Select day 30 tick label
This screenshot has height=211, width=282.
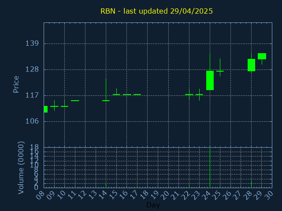point(268,195)
